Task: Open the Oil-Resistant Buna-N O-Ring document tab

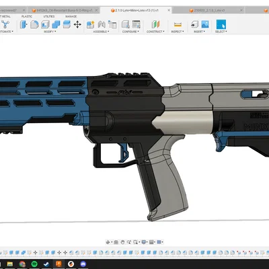Action: [x=64, y=10]
